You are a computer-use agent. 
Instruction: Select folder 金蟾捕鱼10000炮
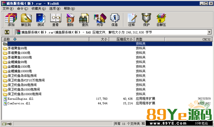(x=20, y=71)
